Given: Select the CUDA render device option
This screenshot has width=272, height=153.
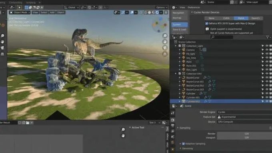Looking at the screenshot, I should point(226,18).
